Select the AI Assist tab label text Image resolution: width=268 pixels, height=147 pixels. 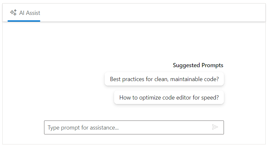pyautogui.click(x=30, y=13)
